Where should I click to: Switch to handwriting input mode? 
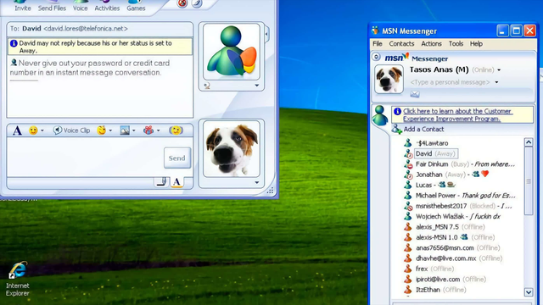tap(161, 181)
